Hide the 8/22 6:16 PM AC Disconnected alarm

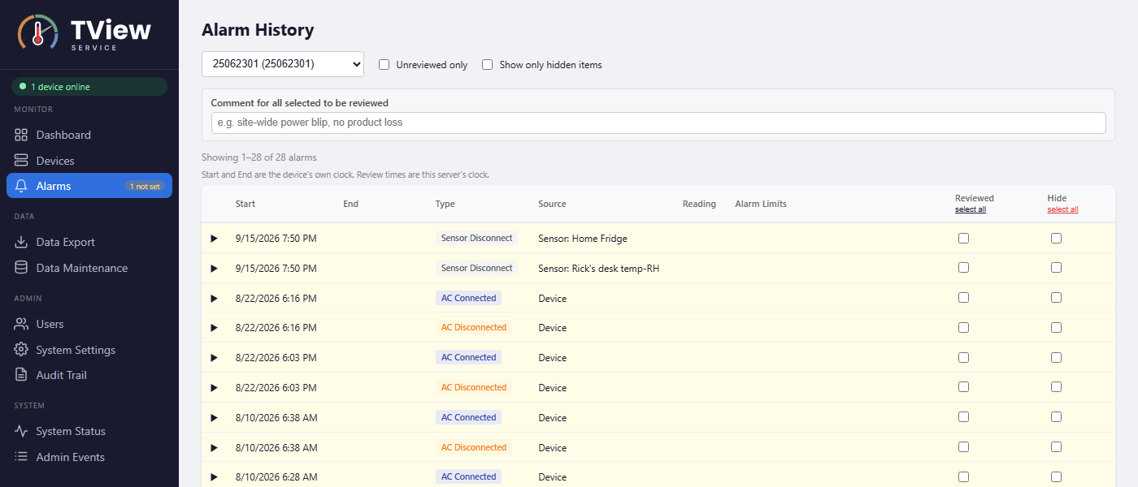pyautogui.click(x=1056, y=328)
